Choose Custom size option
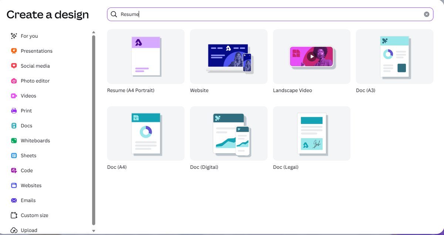 click(34, 215)
